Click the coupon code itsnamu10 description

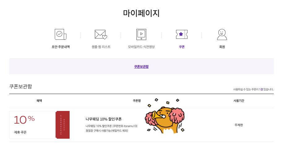[111, 126]
